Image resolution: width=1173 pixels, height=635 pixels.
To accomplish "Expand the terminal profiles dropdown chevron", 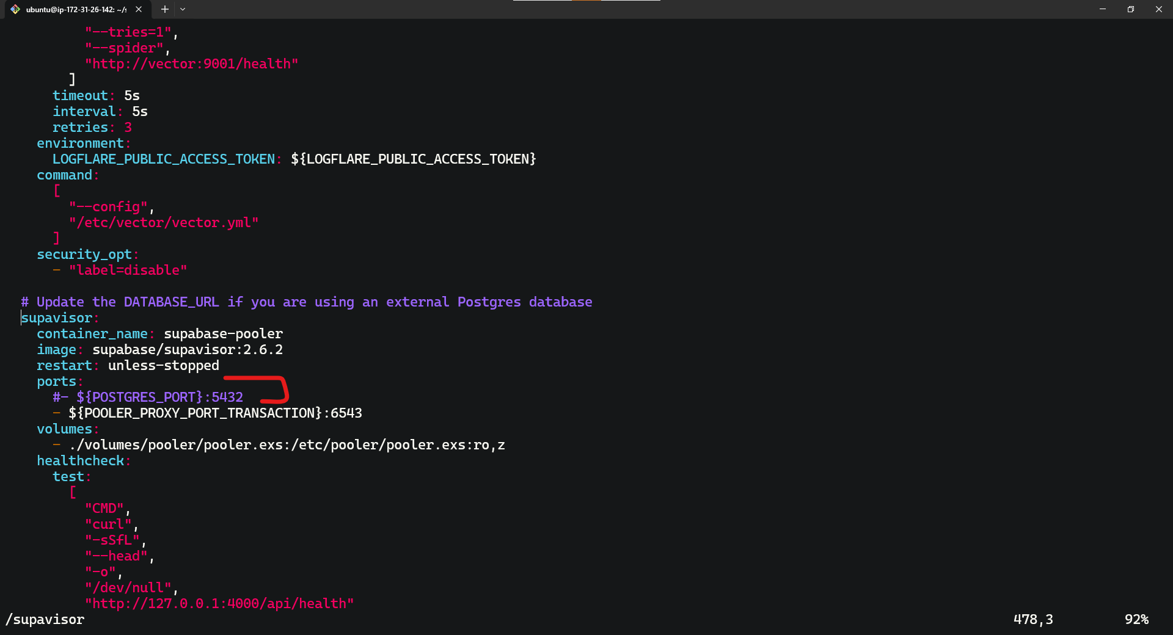I will [183, 9].
